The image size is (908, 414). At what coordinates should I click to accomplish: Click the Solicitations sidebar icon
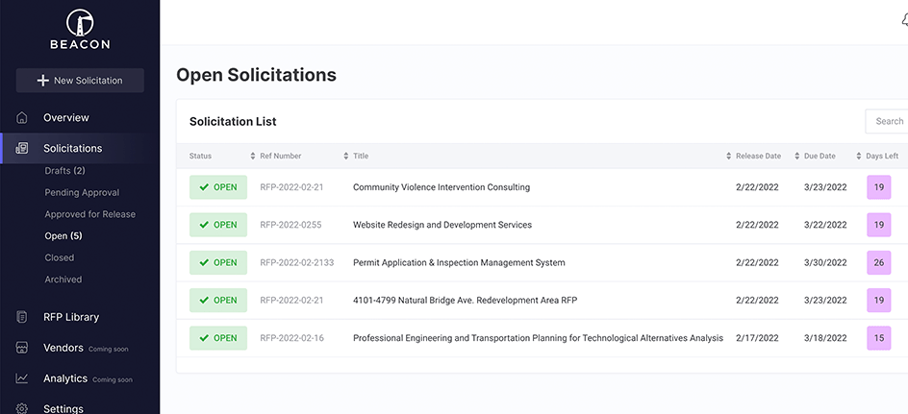[22, 149]
